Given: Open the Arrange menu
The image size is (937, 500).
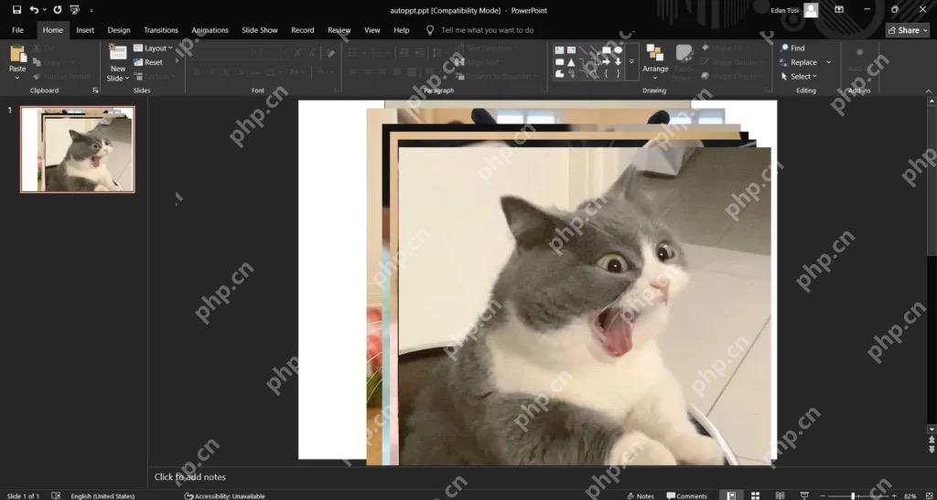Looking at the screenshot, I should tap(655, 62).
